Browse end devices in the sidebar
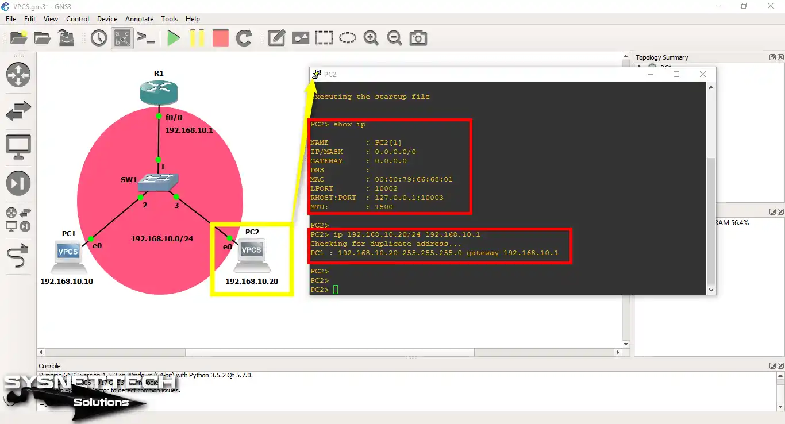The height and width of the screenshot is (424, 785). click(x=18, y=148)
